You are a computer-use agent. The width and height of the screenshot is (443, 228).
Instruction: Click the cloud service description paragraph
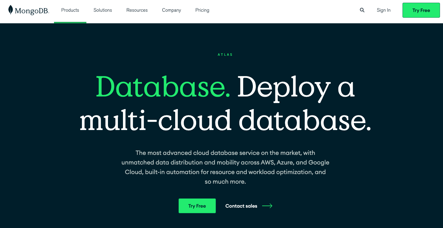coord(225,167)
